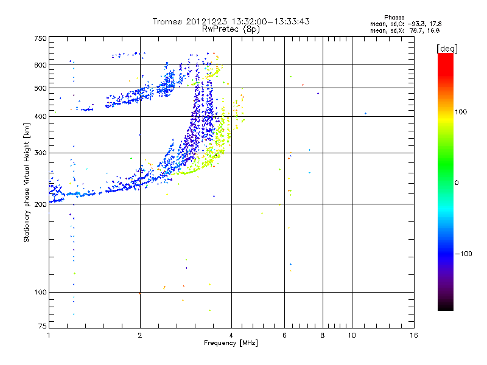This screenshot has height=365, width=487.
Task: Click the y-axis tick label '75'
Action: pos(43,326)
